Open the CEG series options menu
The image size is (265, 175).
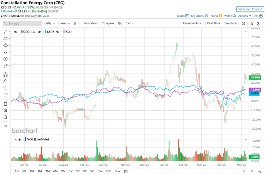pyautogui.click(x=19, y=31)
